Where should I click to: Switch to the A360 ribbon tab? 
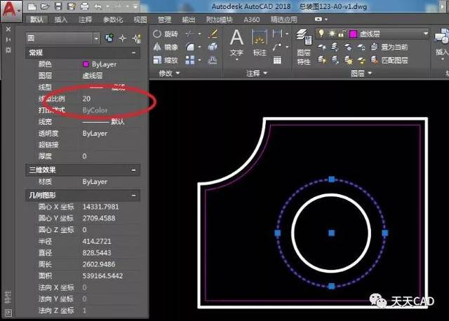point(251,20)
